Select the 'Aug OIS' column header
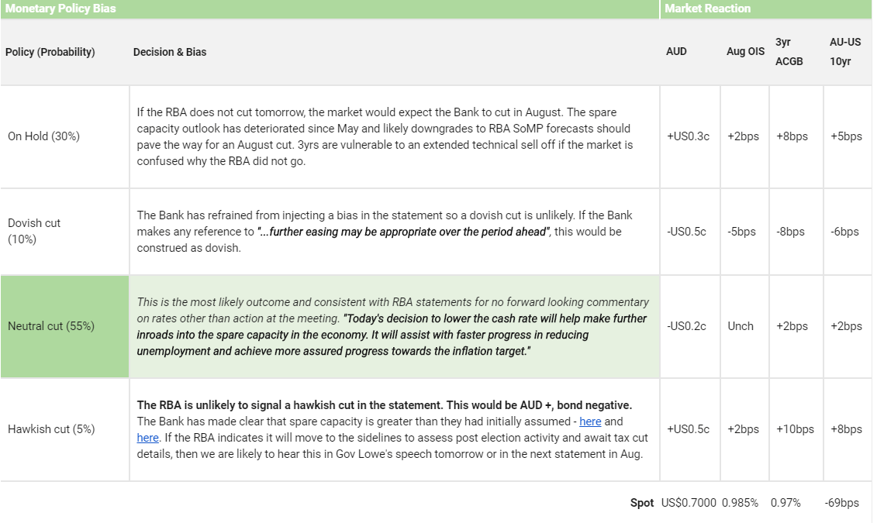 click(x=745, y=52)
